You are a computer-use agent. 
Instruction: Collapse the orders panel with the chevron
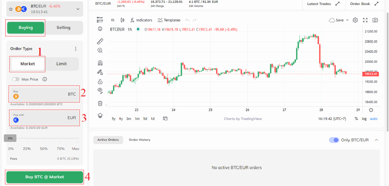click(x=376, y=140)
